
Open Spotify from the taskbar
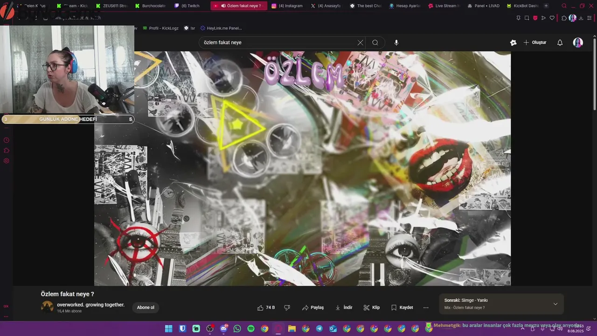coord(251,329)
